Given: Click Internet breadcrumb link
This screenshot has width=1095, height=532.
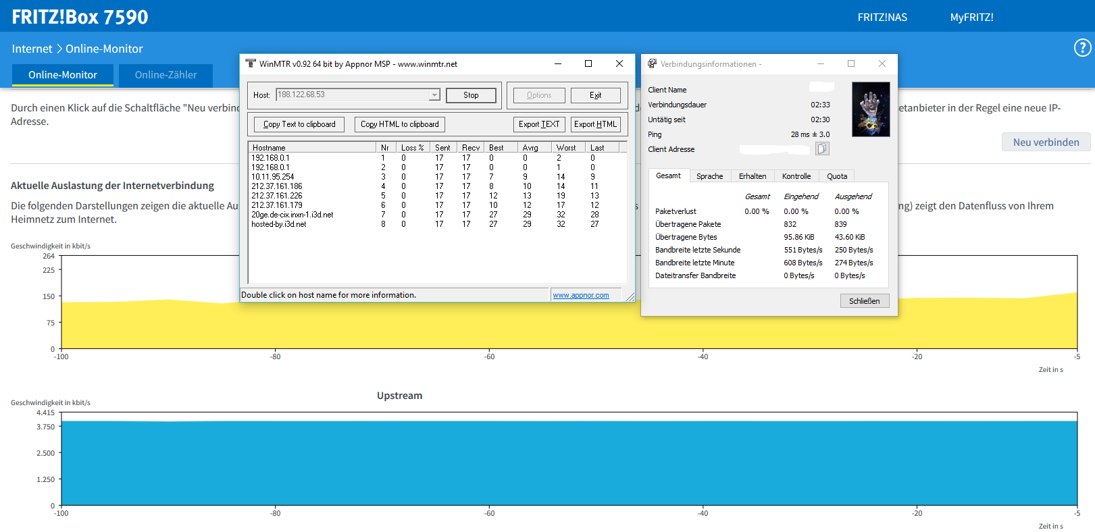Looking at the screenshot, I should point(32,49).
